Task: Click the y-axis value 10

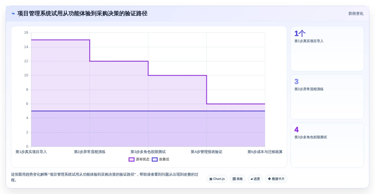Action: point(26,75)
